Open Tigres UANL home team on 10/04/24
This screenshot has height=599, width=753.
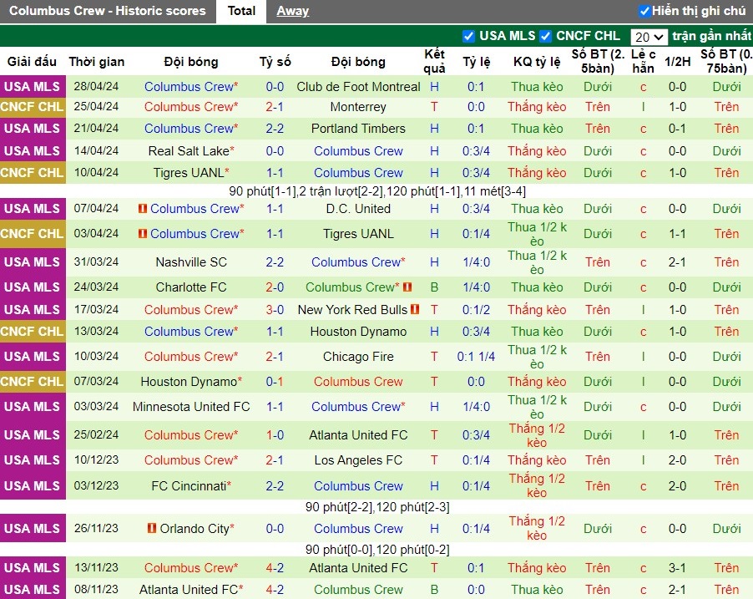click(x=189, y=173)
